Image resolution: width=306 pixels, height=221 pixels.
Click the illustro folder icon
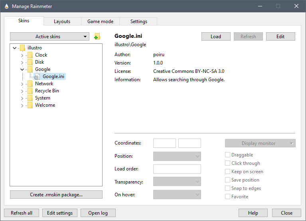pyautogui.click(x=22, y=48)
